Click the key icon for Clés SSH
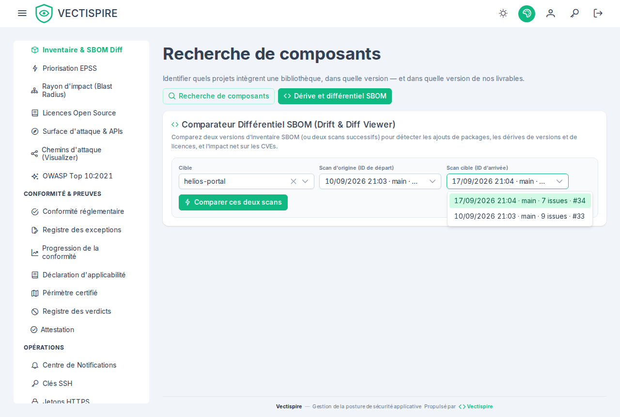620x417 pixels. pyautogui.click(x=35, y=384)
